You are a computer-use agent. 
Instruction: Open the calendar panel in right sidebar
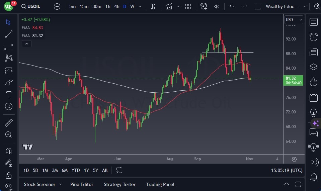pyautogui.click(x=313, y=98)
